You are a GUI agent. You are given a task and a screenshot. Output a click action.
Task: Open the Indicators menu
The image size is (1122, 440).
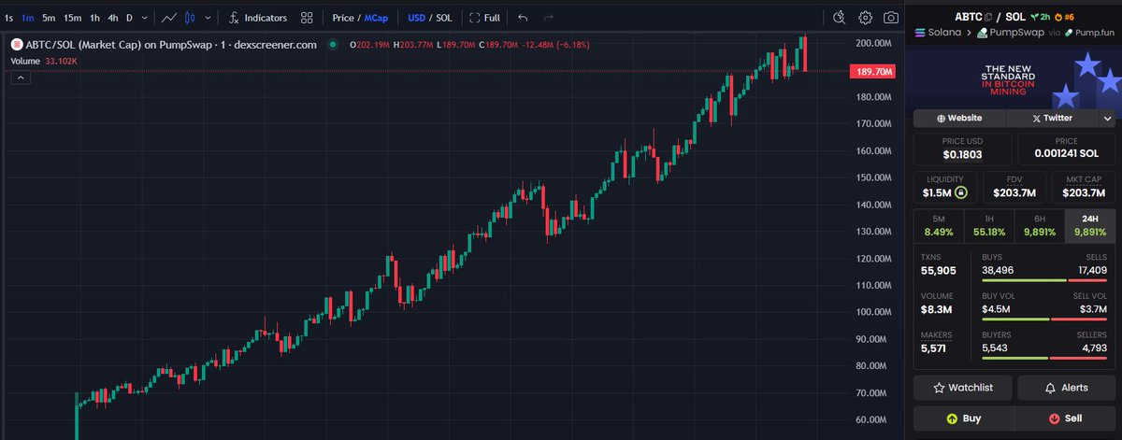(257, 18)
